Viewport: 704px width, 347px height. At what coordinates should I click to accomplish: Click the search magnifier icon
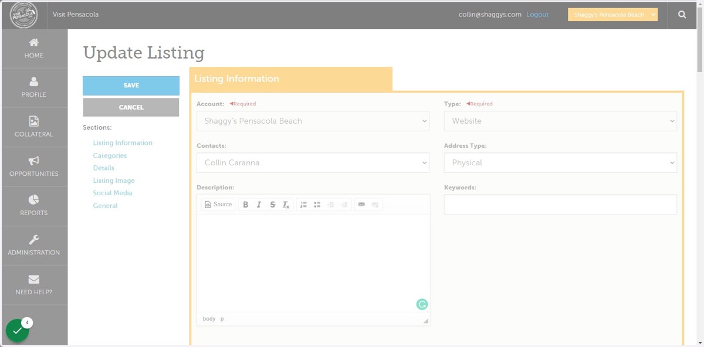pos(682,15)
